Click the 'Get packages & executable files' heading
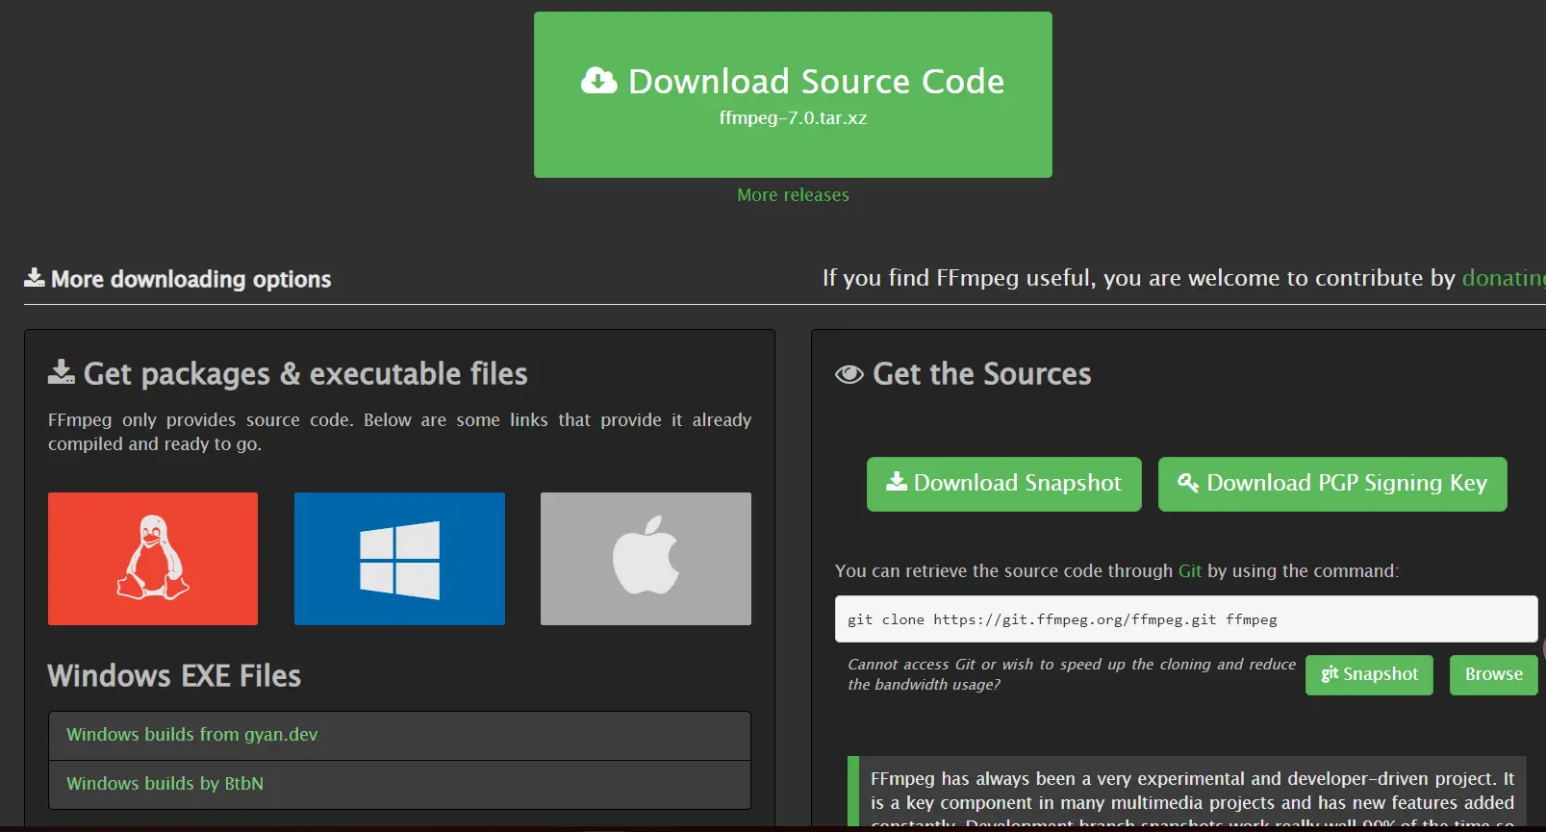Screen dimensions: 1546x832 tap(288, 373)
